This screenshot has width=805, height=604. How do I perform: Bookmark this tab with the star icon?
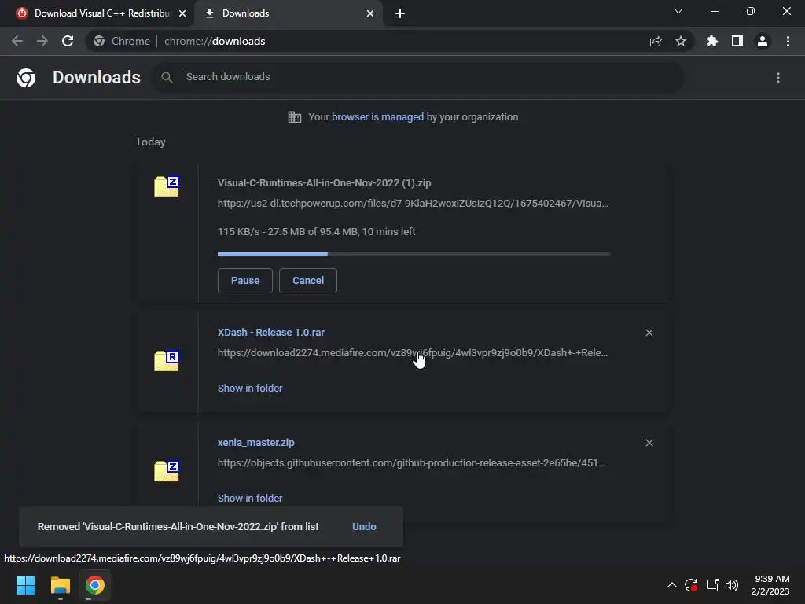tap(681, 41)
